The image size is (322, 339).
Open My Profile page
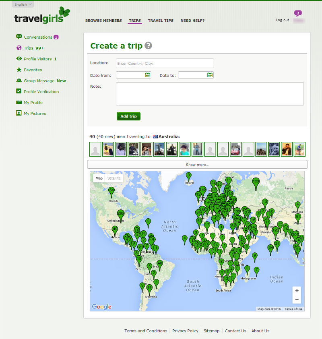[33, 103]
